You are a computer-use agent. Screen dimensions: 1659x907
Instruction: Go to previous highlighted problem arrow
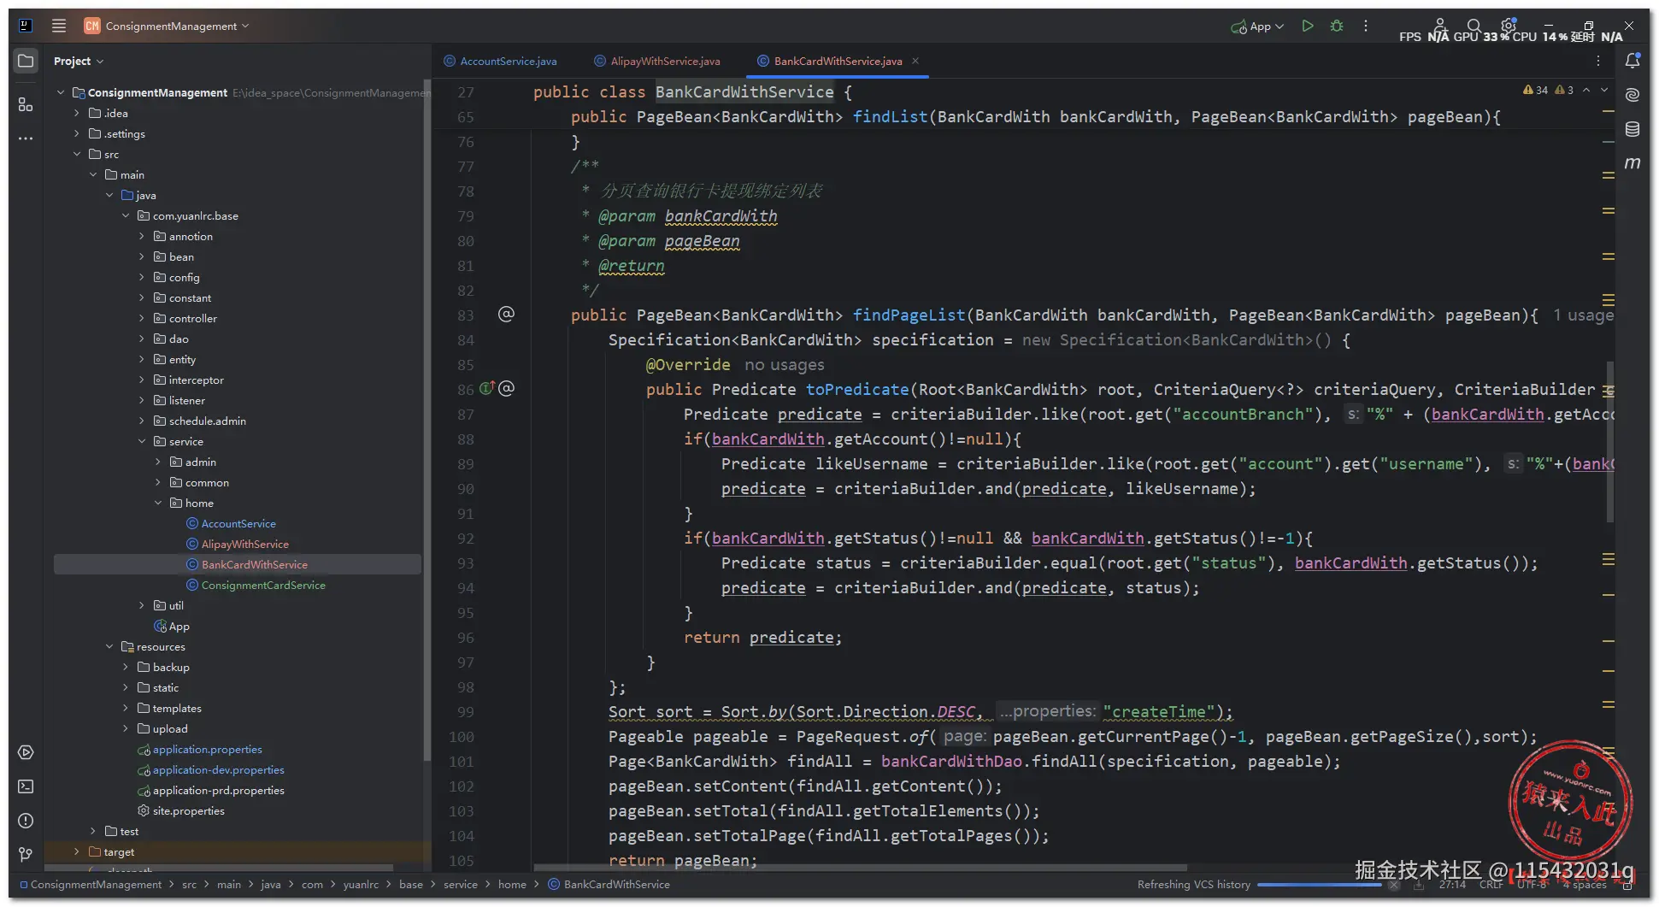click(1586, 90)
